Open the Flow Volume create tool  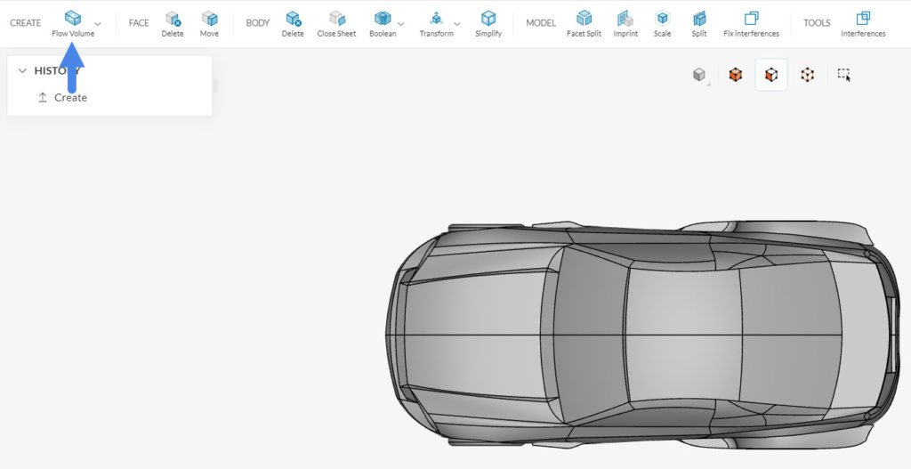73,24
